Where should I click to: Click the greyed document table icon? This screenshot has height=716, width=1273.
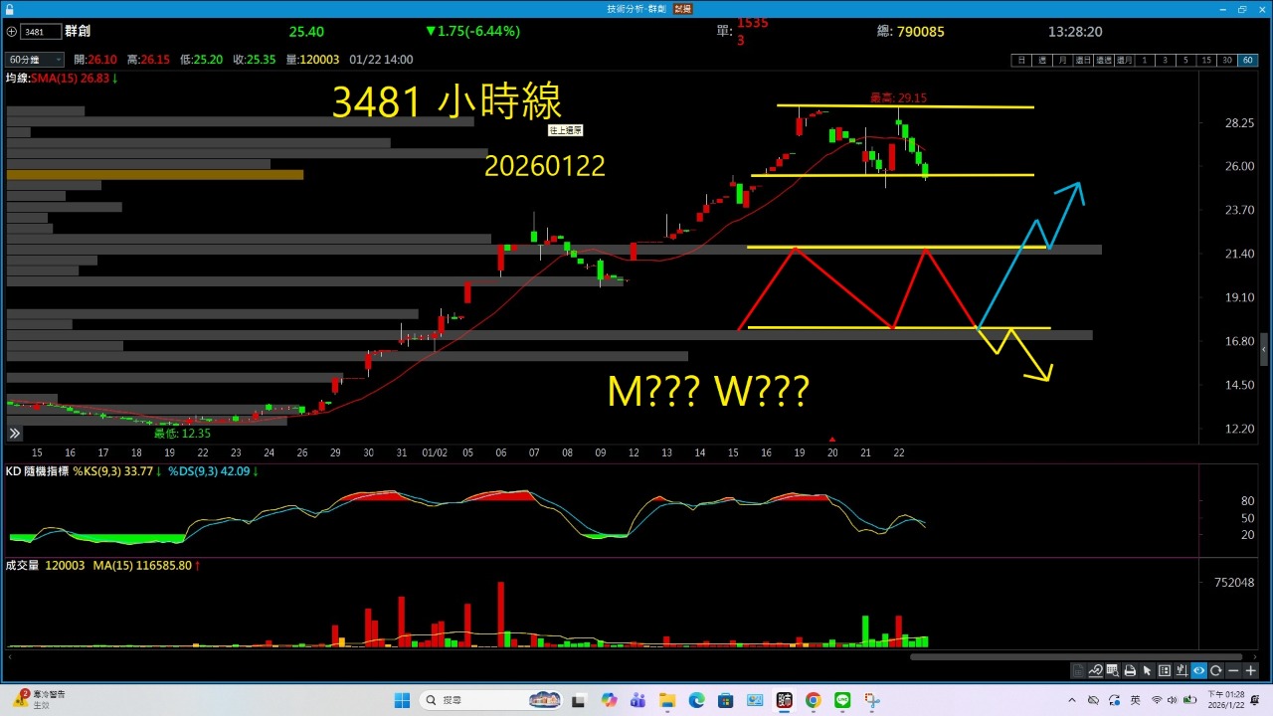point(1078,671)
